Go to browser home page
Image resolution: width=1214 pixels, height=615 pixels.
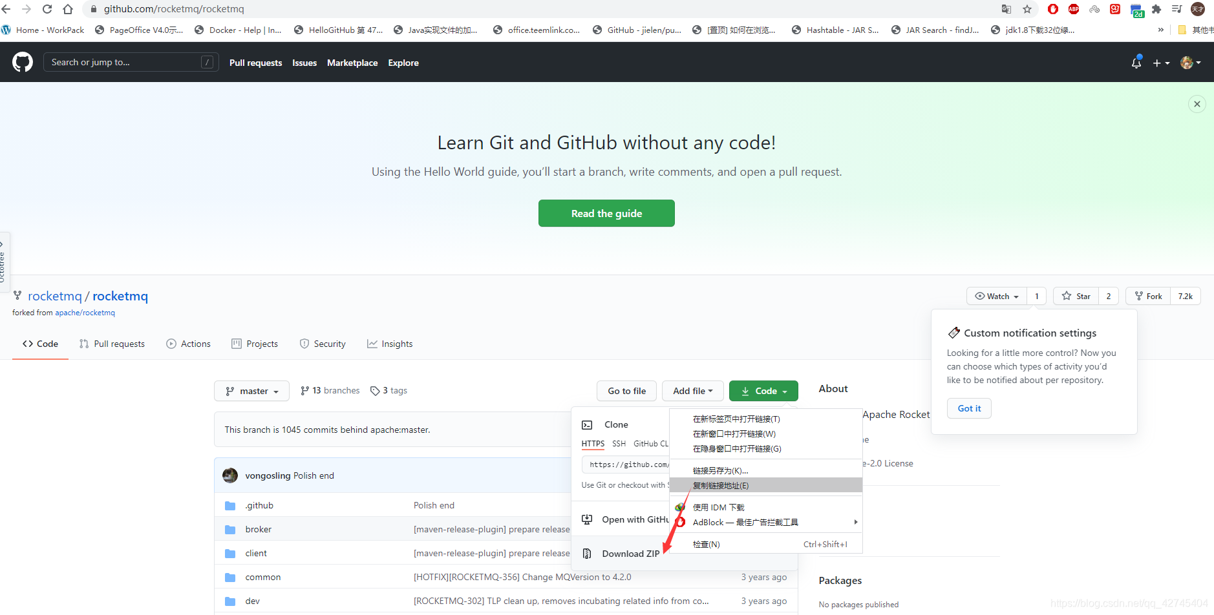(x=68, y=9)
